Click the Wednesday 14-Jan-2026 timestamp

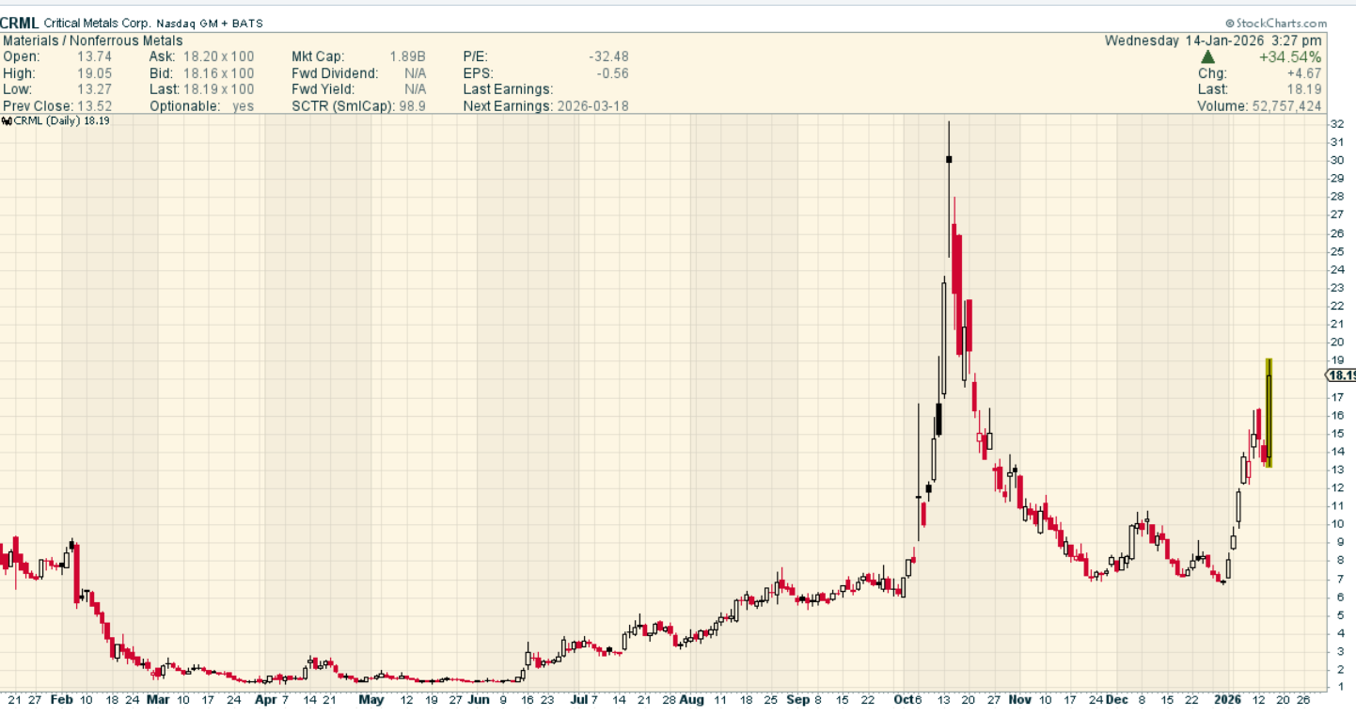click(1212, 40)
